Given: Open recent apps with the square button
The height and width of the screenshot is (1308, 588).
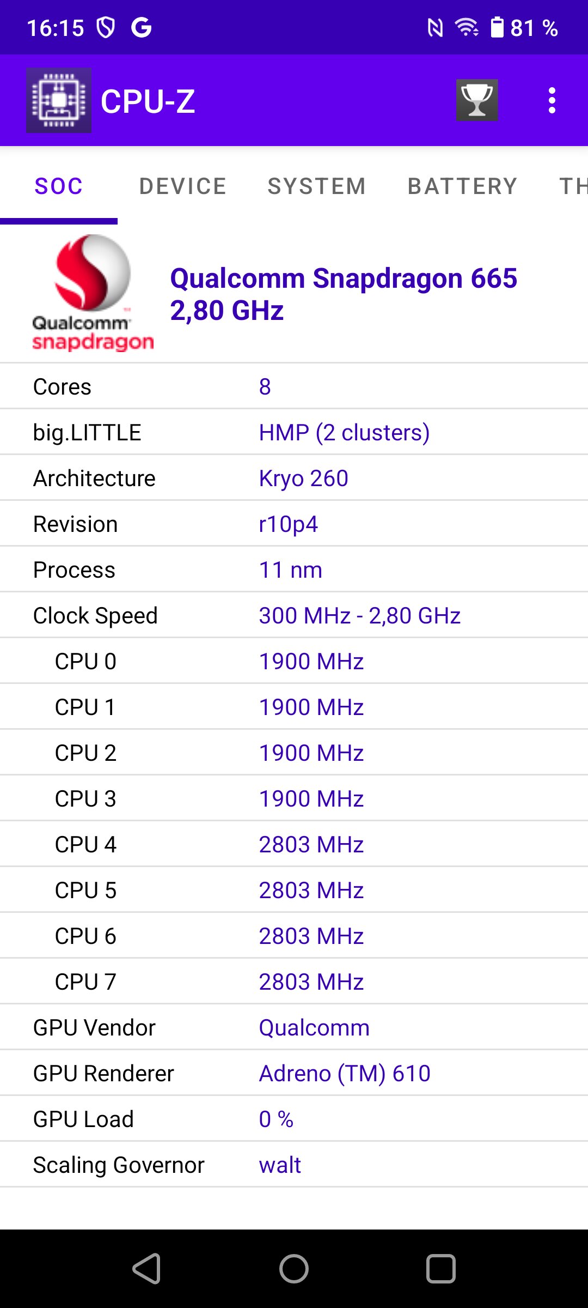Looking at the screenshot, I should (x=441, y=1269).
